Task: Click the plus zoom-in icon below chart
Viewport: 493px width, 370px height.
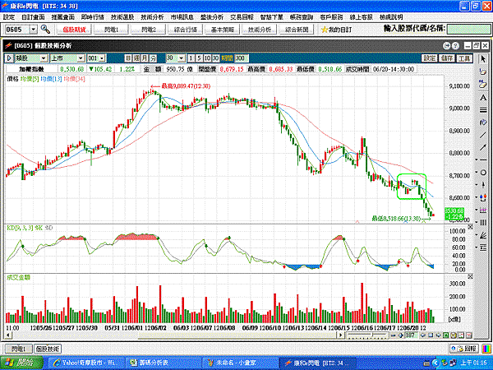Action: click(400, 335)
